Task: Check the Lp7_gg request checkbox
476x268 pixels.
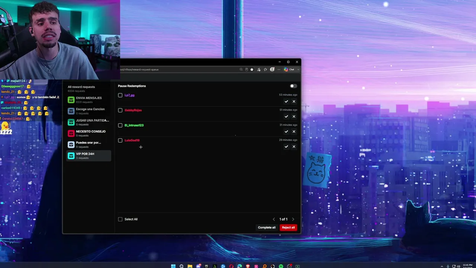Action: [x=120, y=95]
